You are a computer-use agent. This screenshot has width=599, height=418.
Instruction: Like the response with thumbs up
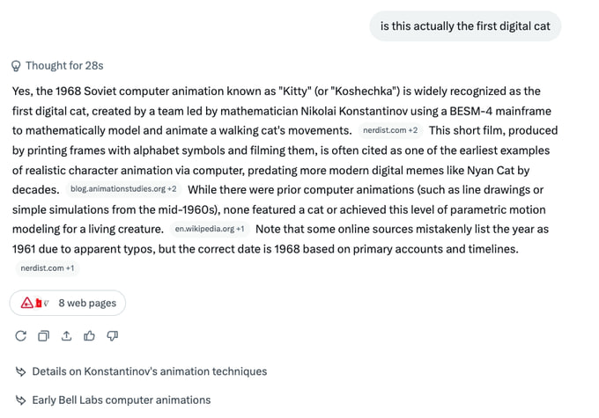[x=89, y=335]
